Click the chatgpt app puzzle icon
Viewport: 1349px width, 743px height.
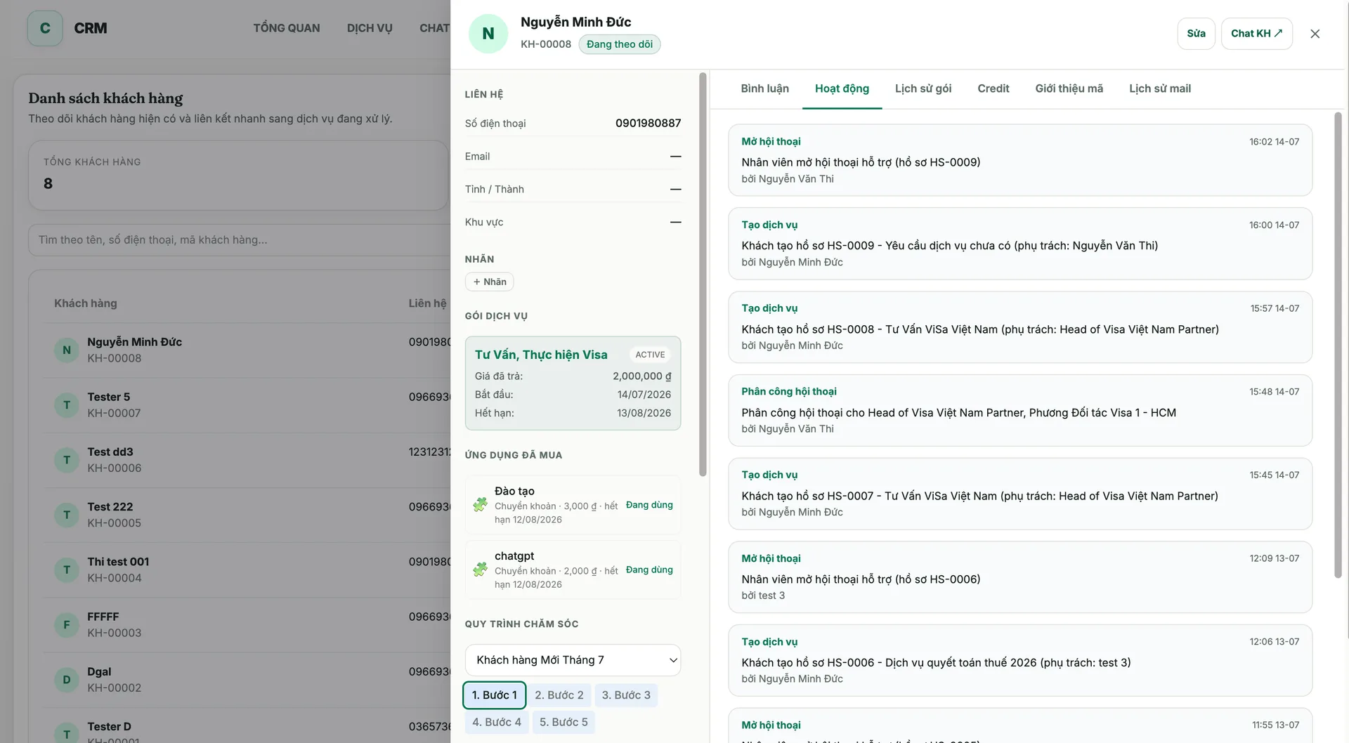[481, 569]
